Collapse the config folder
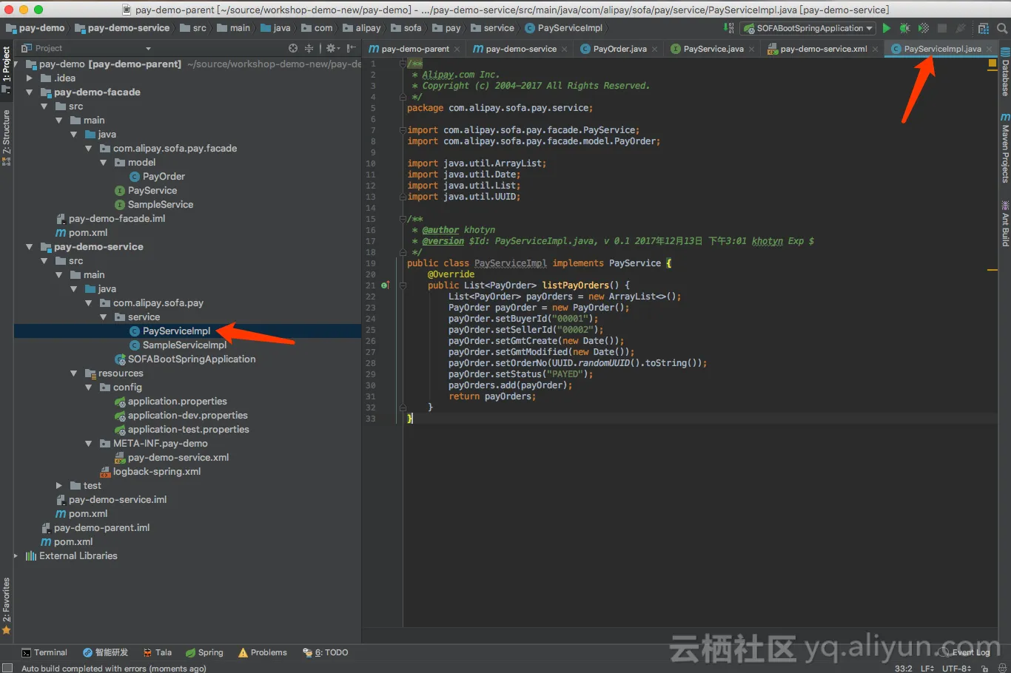This screenshot has height=673, width=1011. point(89,388)
